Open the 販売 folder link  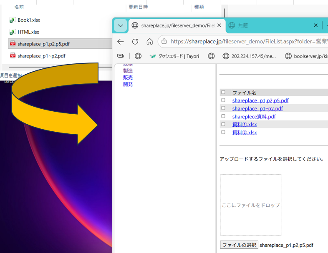pos(128,78)
